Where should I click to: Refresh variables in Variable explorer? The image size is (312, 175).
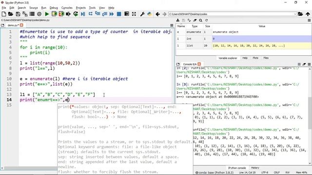(x=207, y=20)
